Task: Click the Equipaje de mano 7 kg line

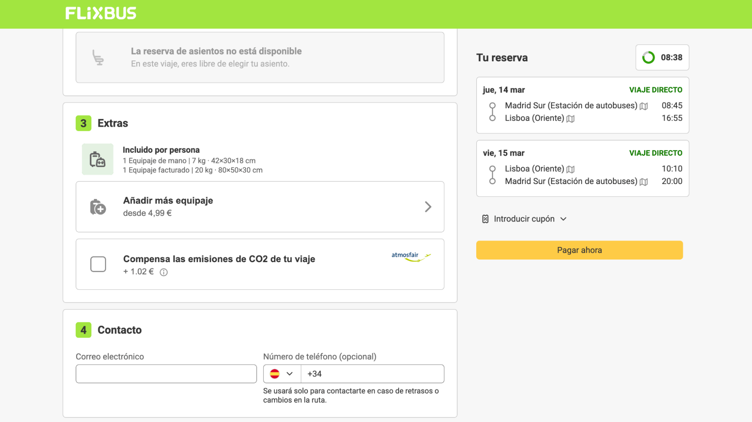Action: point(189,161)
